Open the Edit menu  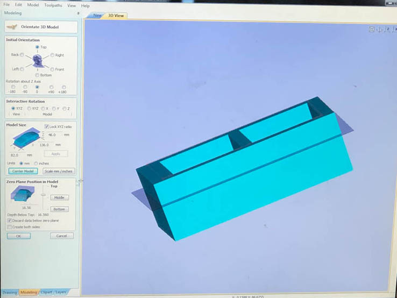[18, 5]
